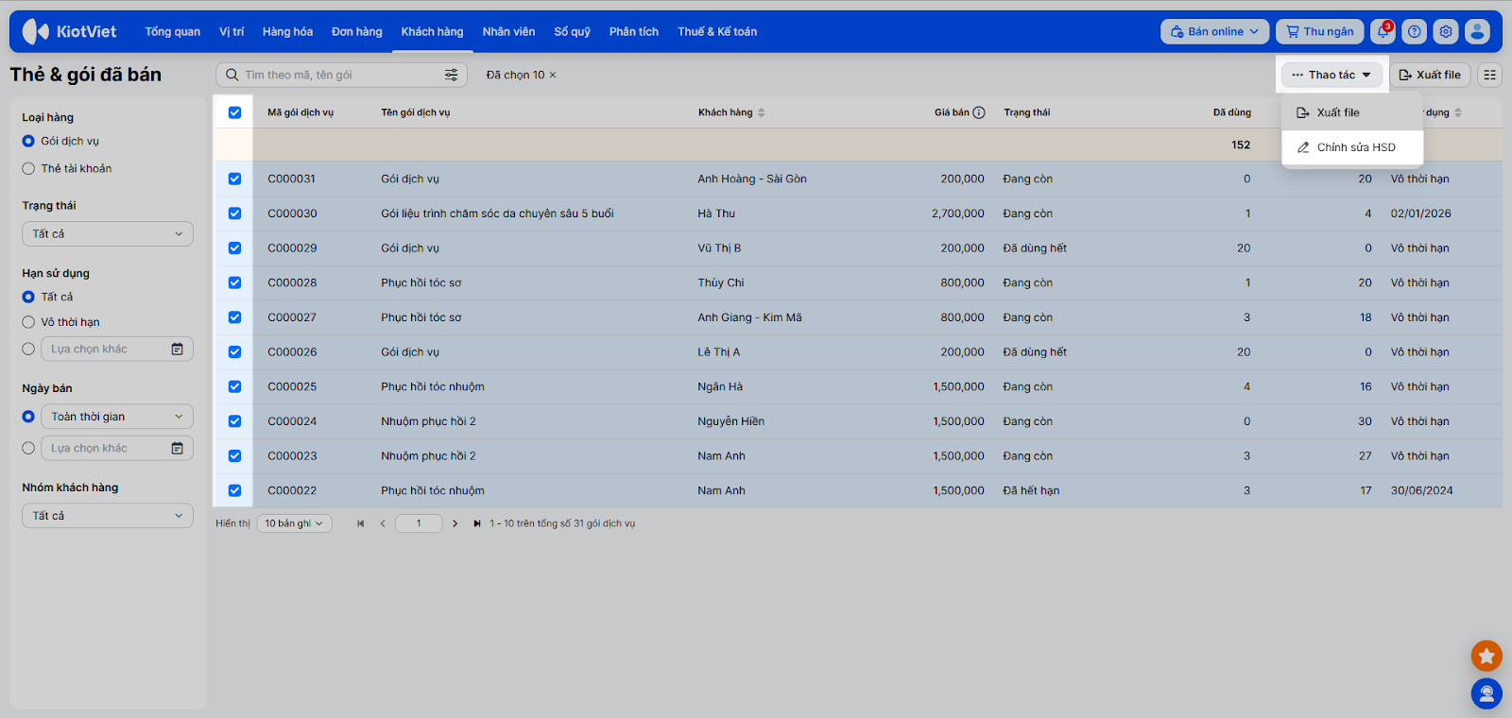
Task: Expand the Bán online dropdown
Action: coord(1214,32)
